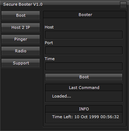
Task: Click the Time Left expiry text
Action: [x=85, y=117]
